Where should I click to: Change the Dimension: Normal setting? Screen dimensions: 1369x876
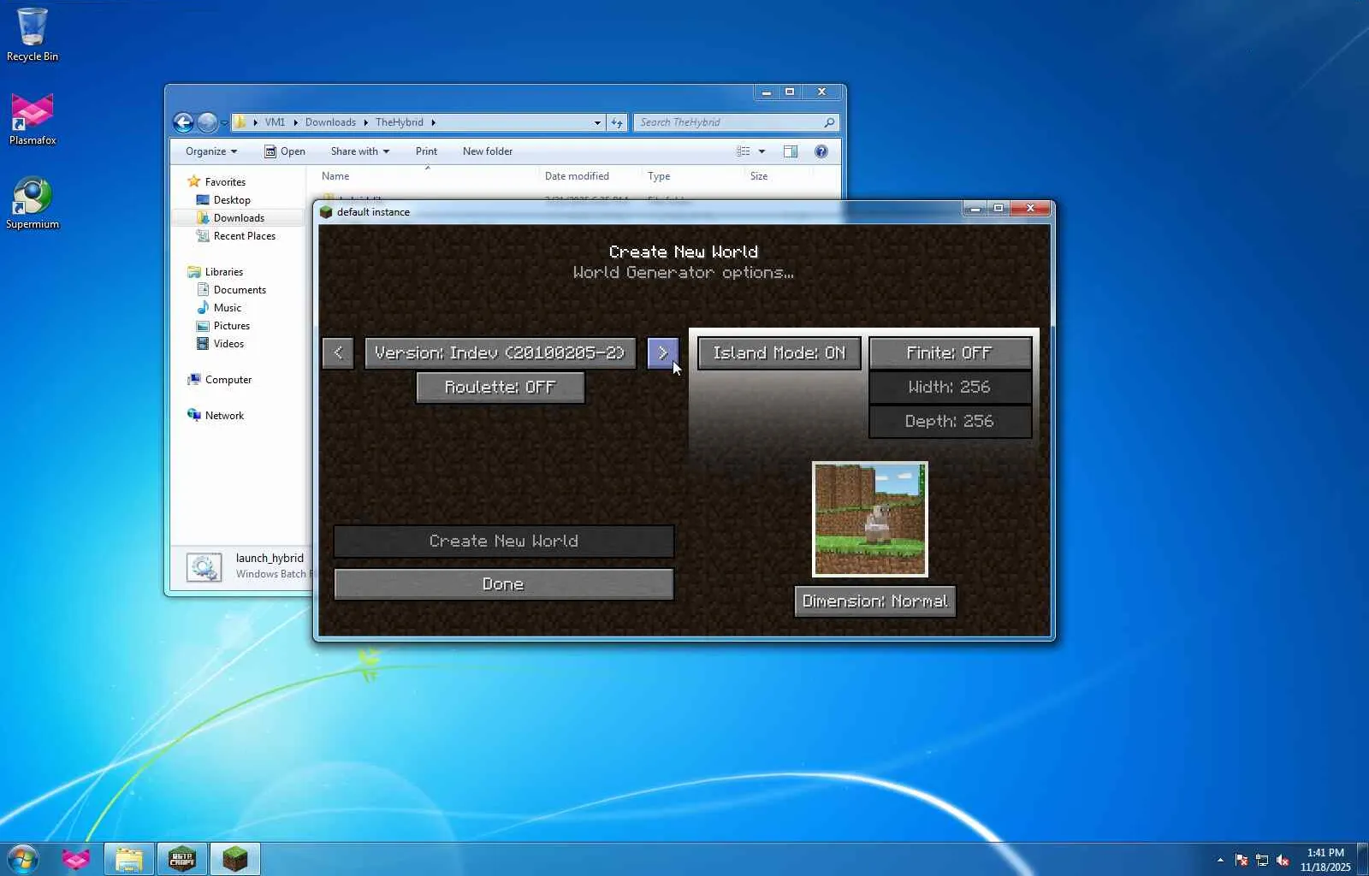point(874,601)
